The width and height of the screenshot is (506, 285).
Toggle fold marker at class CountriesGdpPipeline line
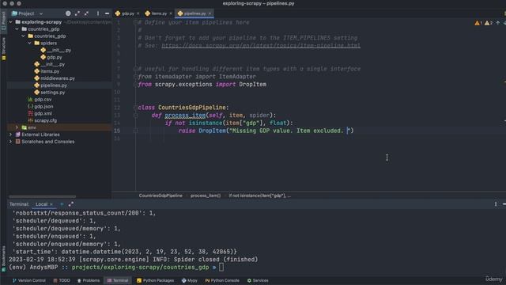coord(135,108)
